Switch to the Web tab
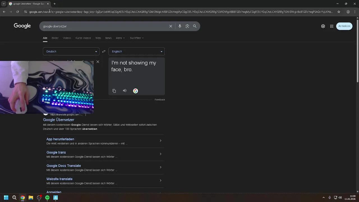 [98, 38]
